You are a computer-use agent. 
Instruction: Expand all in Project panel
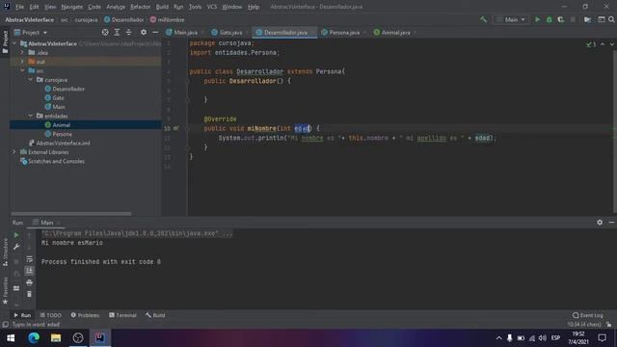pyautogui.click(x=117, y=32)
